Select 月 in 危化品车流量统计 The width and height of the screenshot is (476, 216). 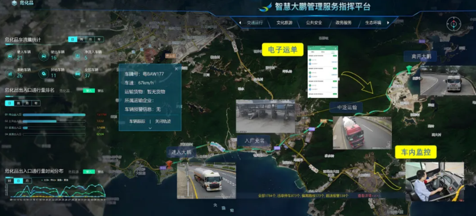click(90, 39)
